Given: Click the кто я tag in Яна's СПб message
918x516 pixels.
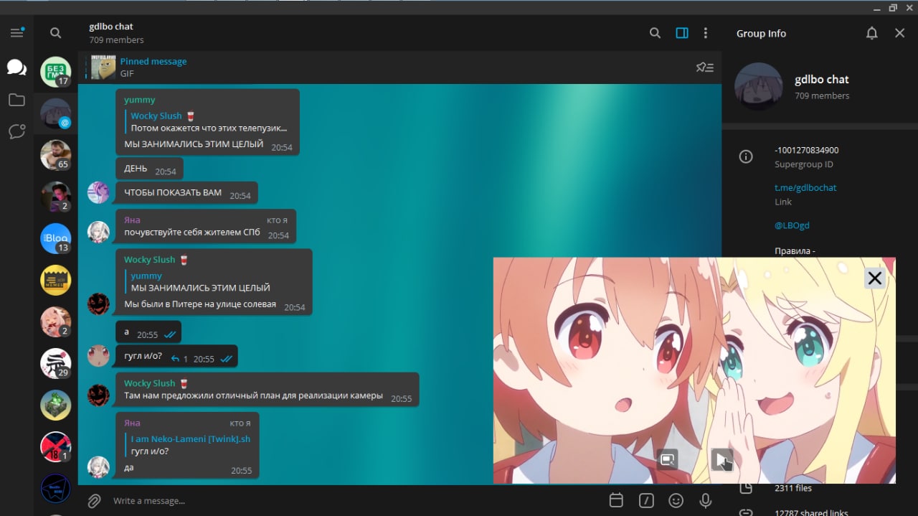Looking at the screenshot, I should click(x=277, y=220).
